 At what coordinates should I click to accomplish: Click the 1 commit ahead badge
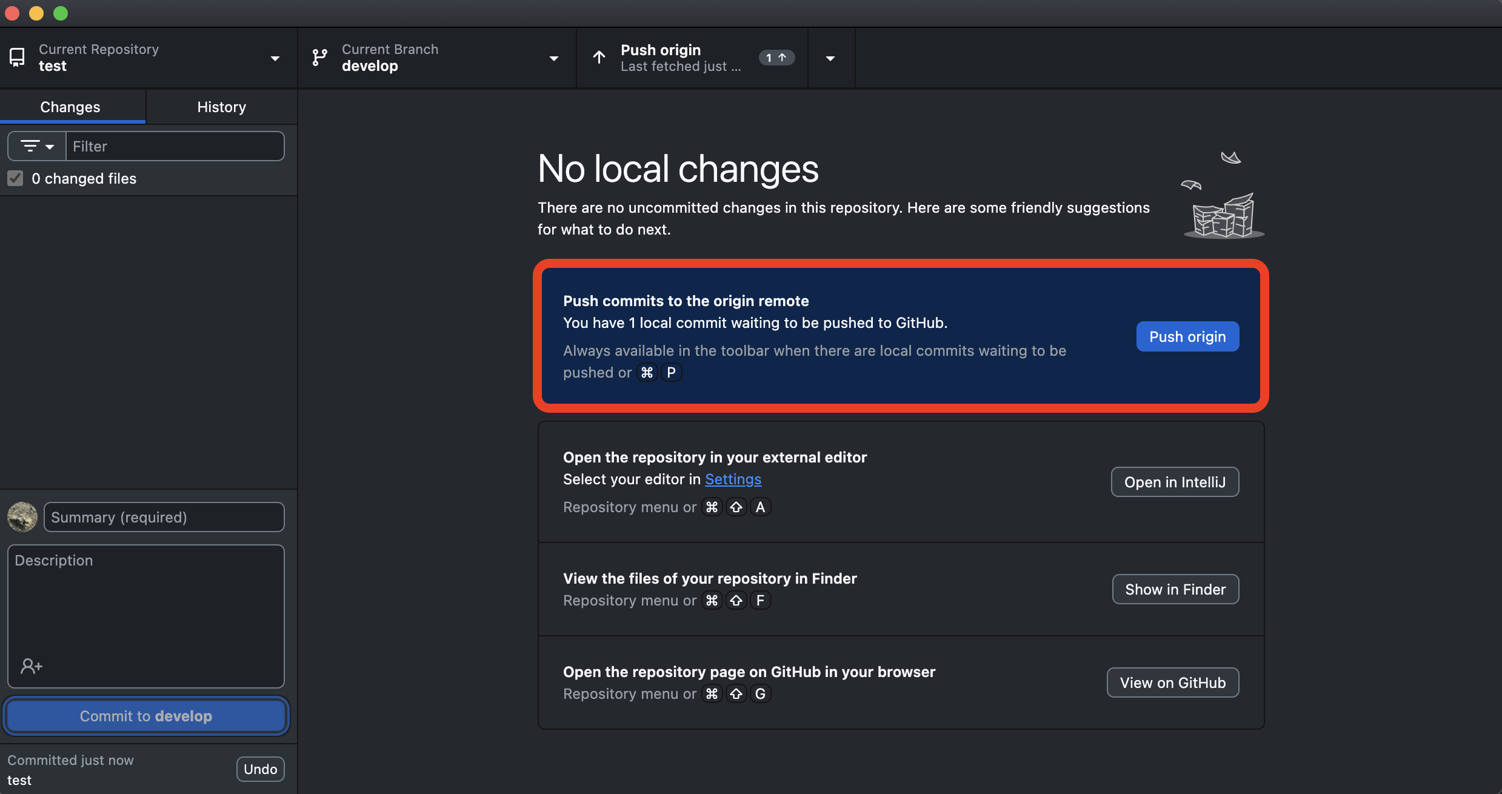776,58
